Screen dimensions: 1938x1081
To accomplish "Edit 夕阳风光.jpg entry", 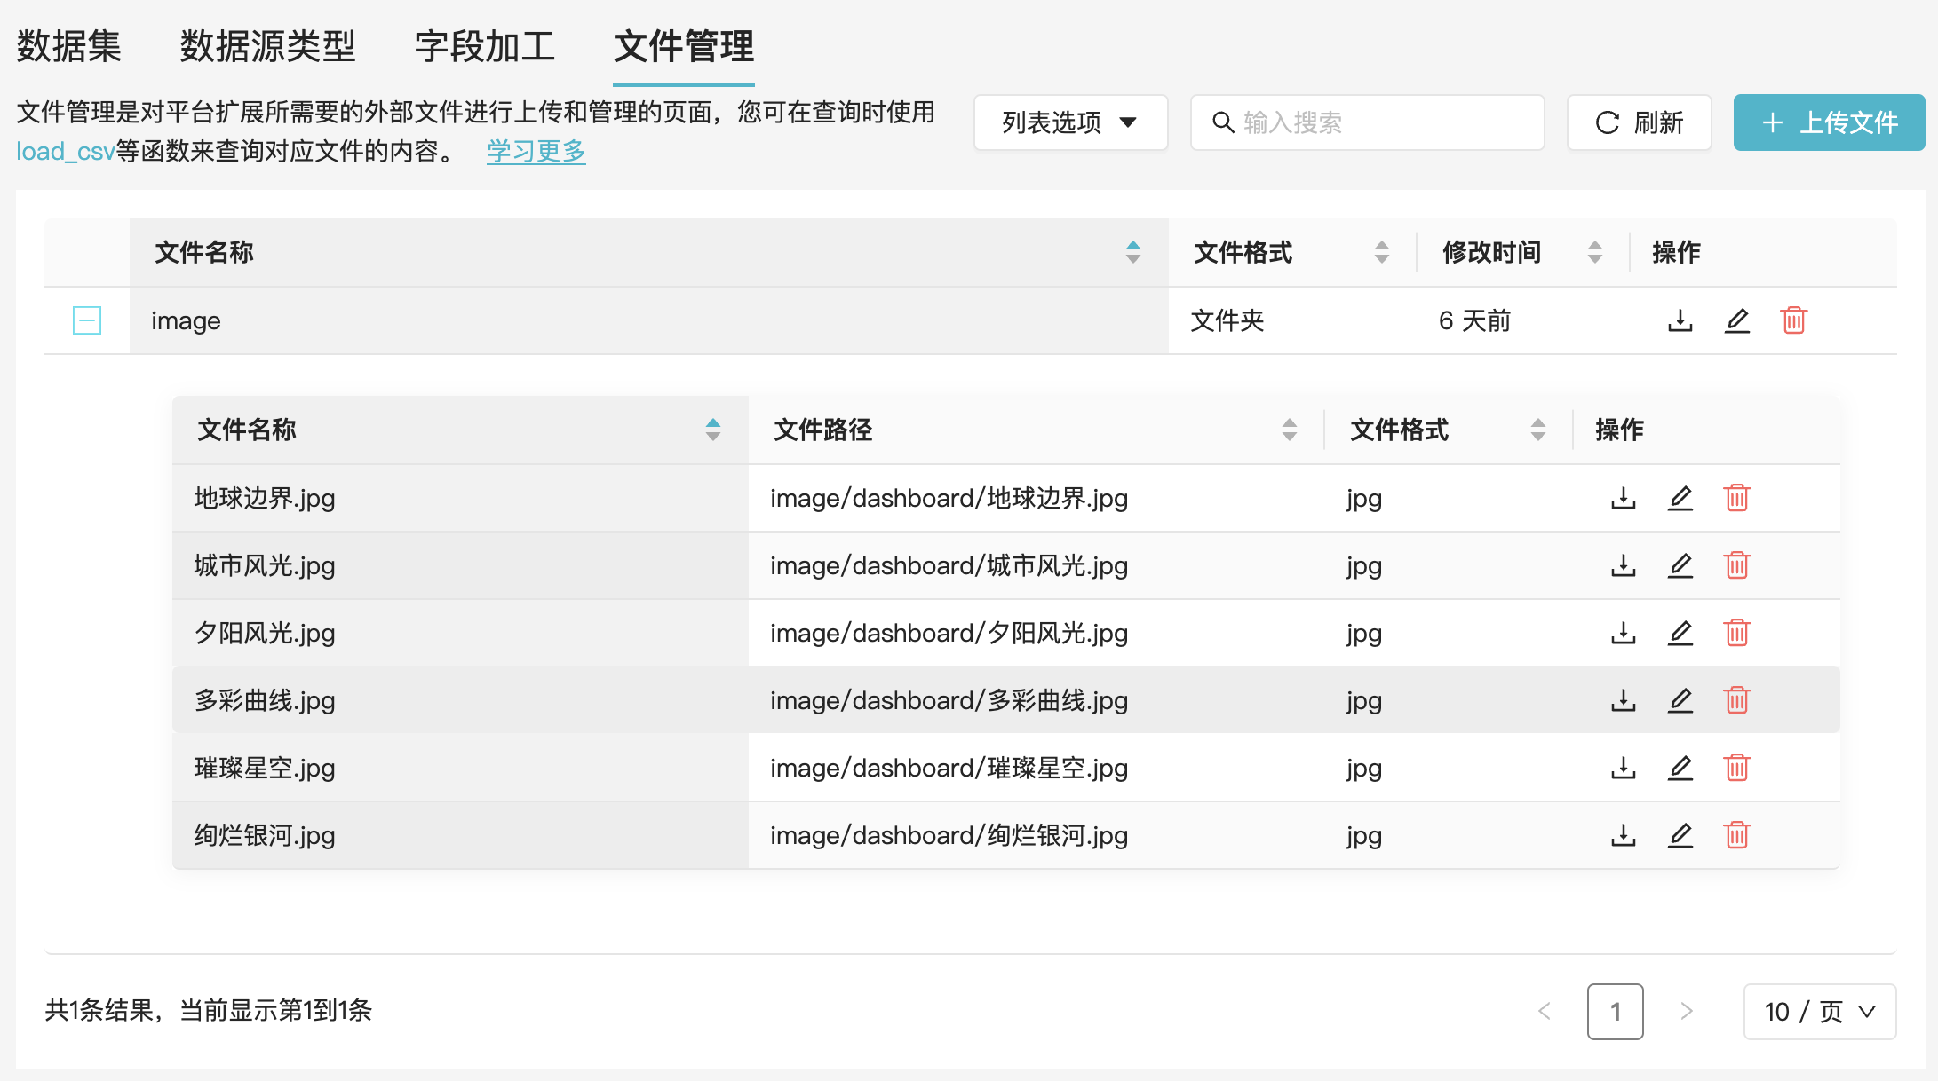I will tap(1680, 633).
